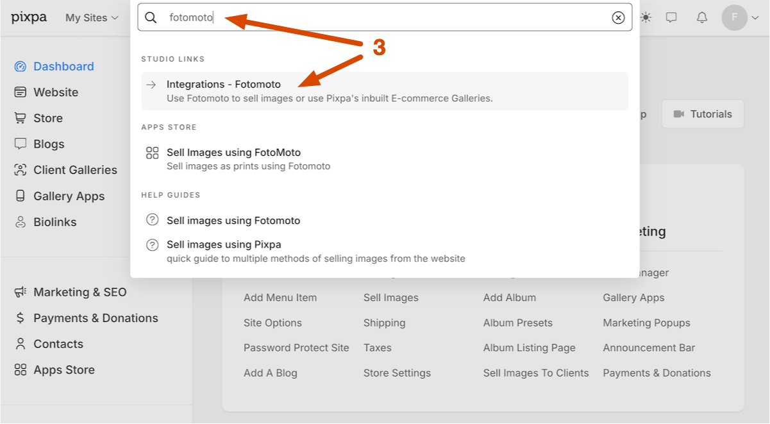Toggle light/dark theme sun icon
Screen dimensions: 770x424
coord(646,17)
